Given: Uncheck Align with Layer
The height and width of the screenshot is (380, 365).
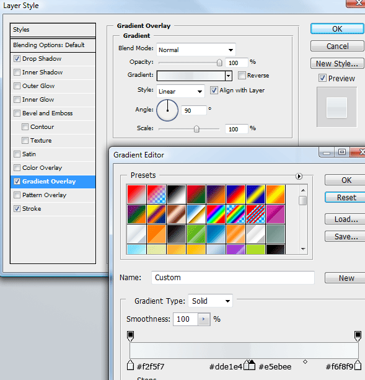Looking at the screenshot, I should click(214, 91).
